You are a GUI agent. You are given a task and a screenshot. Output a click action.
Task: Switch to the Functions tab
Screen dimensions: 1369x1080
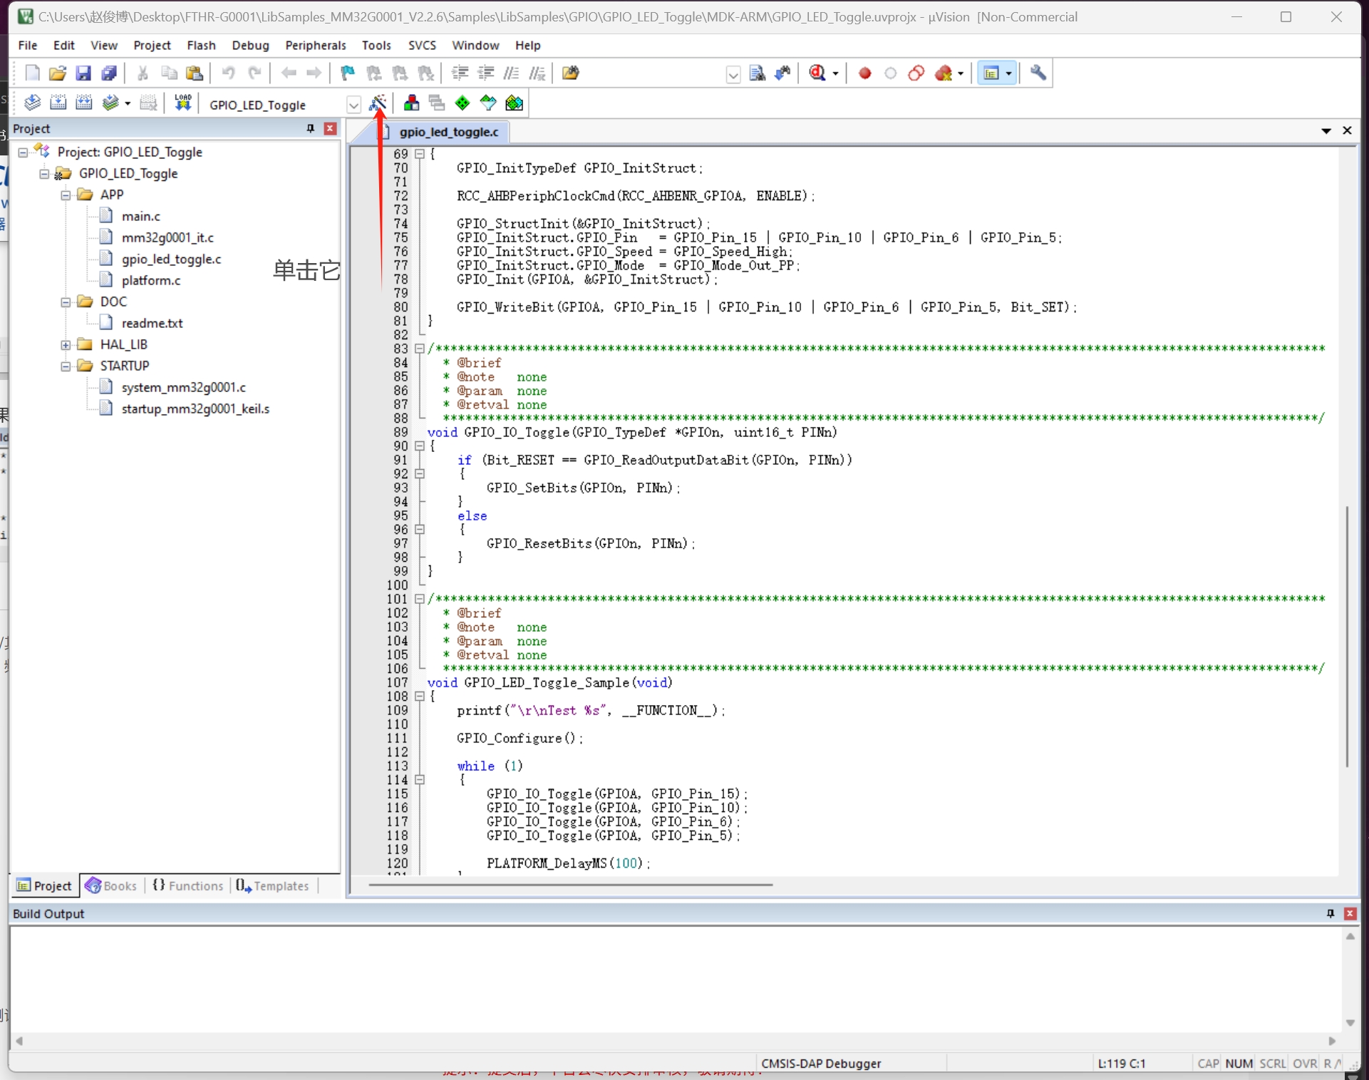(x=188, y=885)
